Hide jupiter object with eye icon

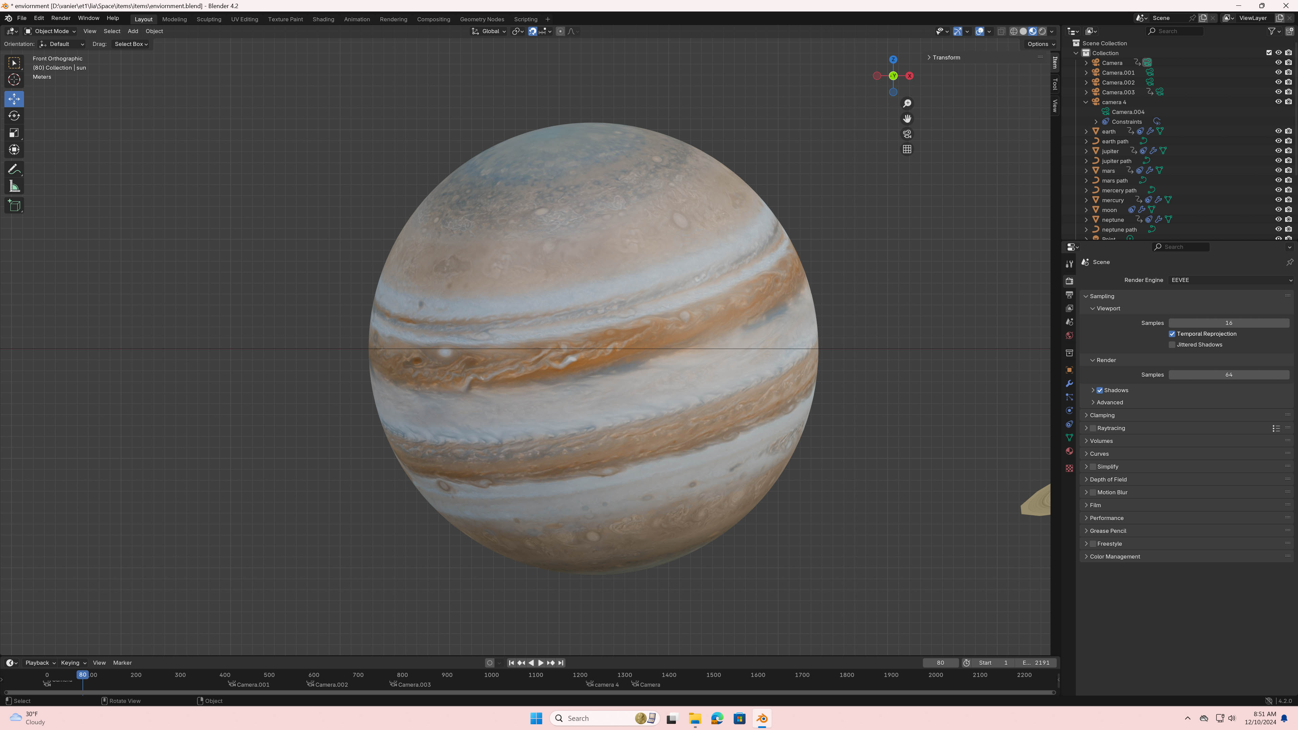[1278, 151]
